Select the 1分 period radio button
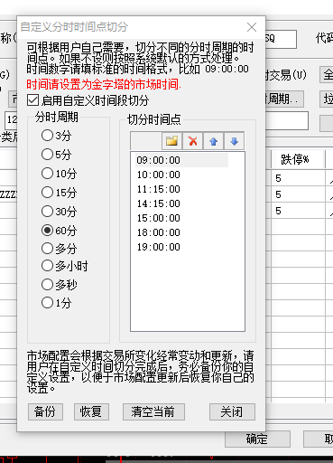Screen dimensions: 333x463 [x=47, y=303]
